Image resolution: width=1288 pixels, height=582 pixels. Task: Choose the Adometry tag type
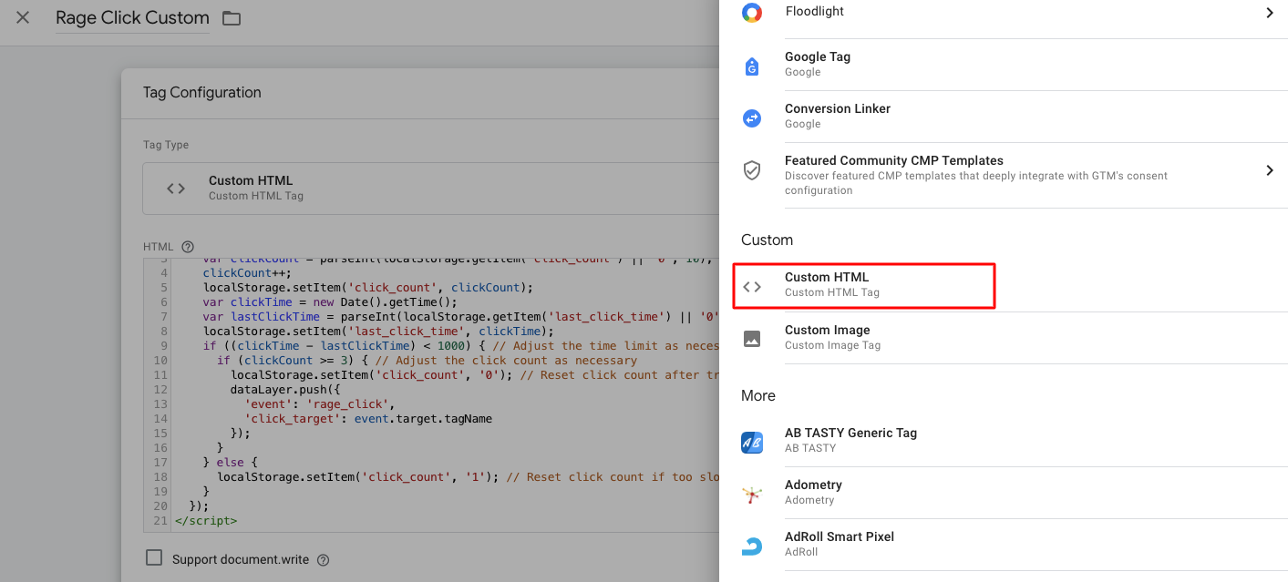1015,493
